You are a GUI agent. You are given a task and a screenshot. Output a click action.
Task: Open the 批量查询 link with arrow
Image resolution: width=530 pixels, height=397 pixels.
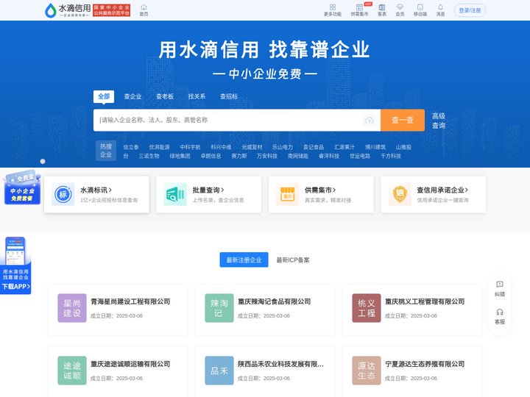coord(208,190)
